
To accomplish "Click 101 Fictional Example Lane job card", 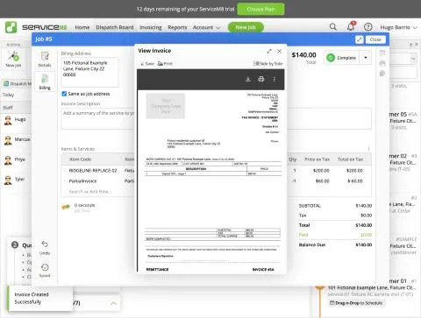I will 372,288.
